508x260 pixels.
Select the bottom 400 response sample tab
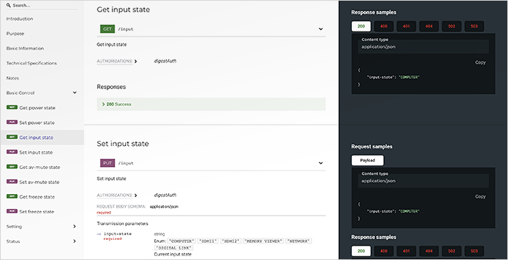[x=383, y=251]
